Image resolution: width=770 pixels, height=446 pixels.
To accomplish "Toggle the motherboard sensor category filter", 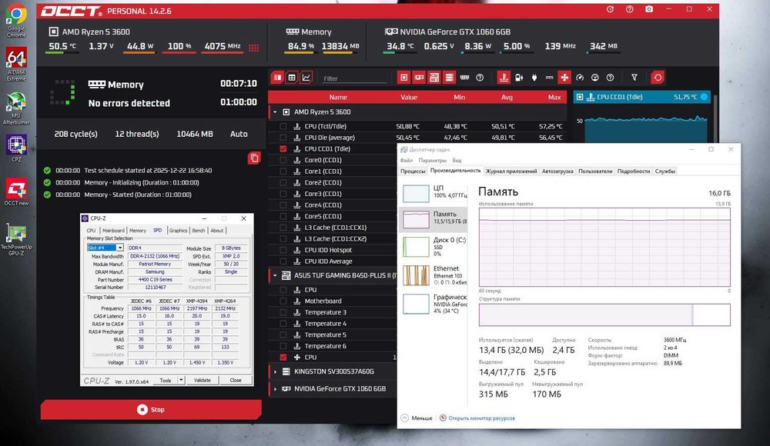I will (x=434, y=78).
